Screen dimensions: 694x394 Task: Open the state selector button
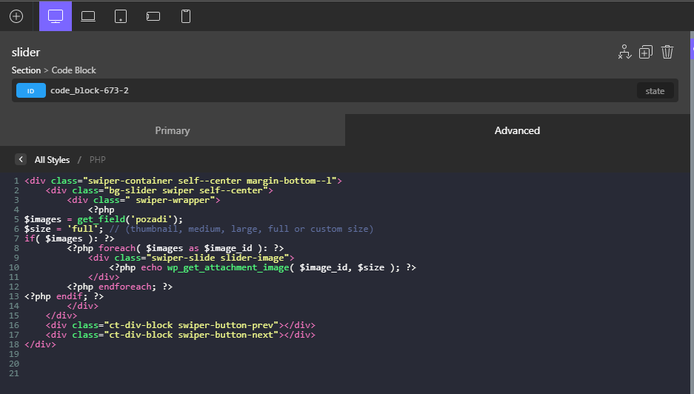pos(655,91)
